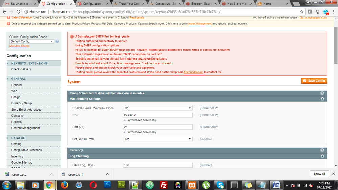The width and height of the screenshot is (338, 190).
Task: Collapse the Mail Sending Settings section
Action: click(x=322, y=99)
